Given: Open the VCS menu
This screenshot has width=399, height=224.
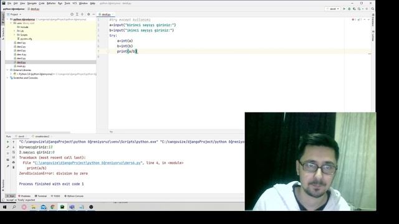Looking at the screenshot, I should [75, 3].
